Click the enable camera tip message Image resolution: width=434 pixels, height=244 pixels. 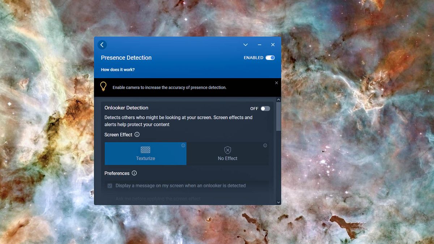[169, 87]
